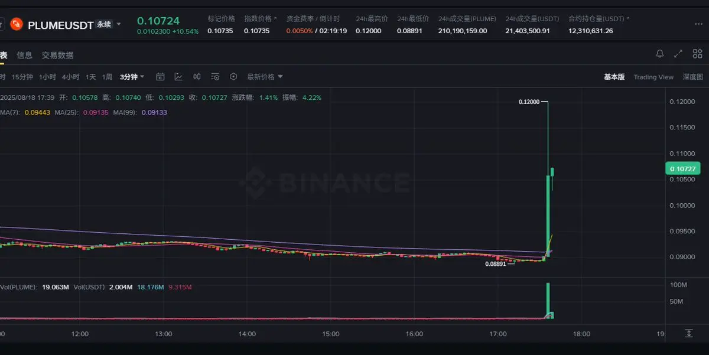This screenshot has width=709, height=355.
Task: Click the hexagon chart settings icon
Action: (x=233, y=77)
